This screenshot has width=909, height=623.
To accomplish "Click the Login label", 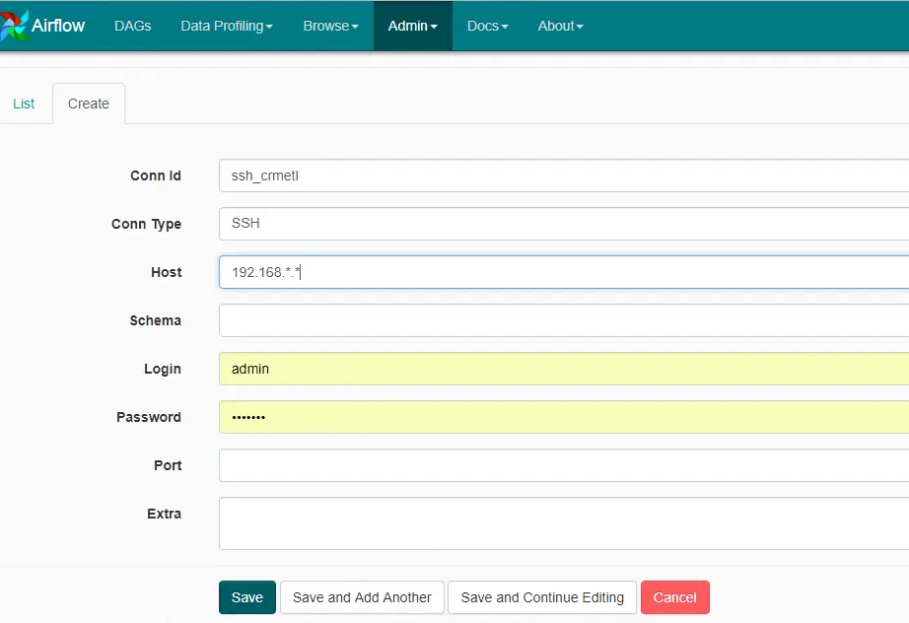I will tap(163, 369).
